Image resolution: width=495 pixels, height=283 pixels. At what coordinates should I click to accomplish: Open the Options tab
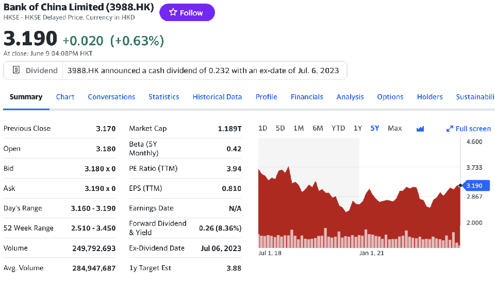[x=390, y=97]
